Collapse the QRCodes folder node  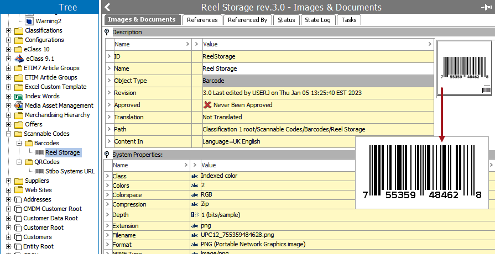[18, 162]
